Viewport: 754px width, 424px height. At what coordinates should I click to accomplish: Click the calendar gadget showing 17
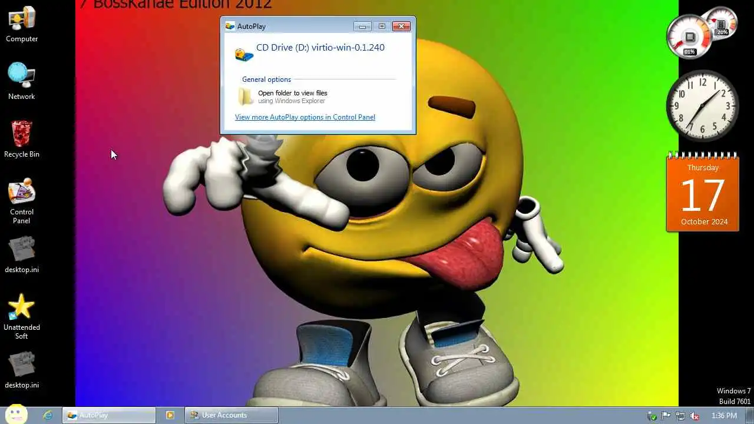click(703, 193)
